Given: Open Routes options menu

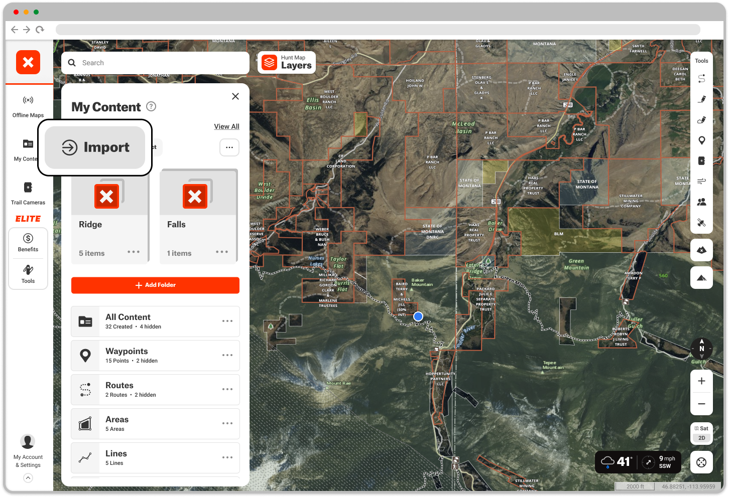Looking at the screenshot, I should click(227, 389).
